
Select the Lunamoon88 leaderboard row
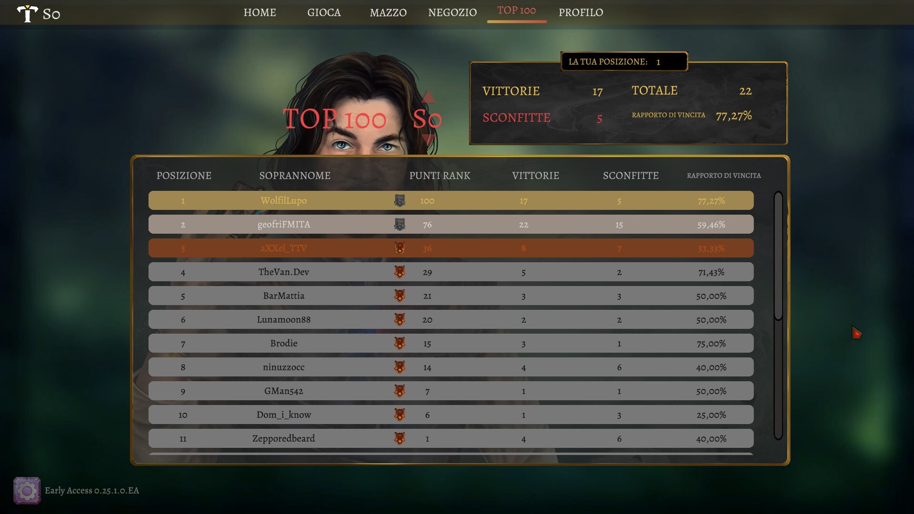(451, 319)
